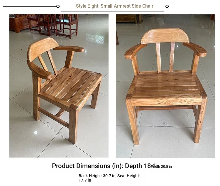Click the seat front rail with wood grain

(x=167, y=102)
